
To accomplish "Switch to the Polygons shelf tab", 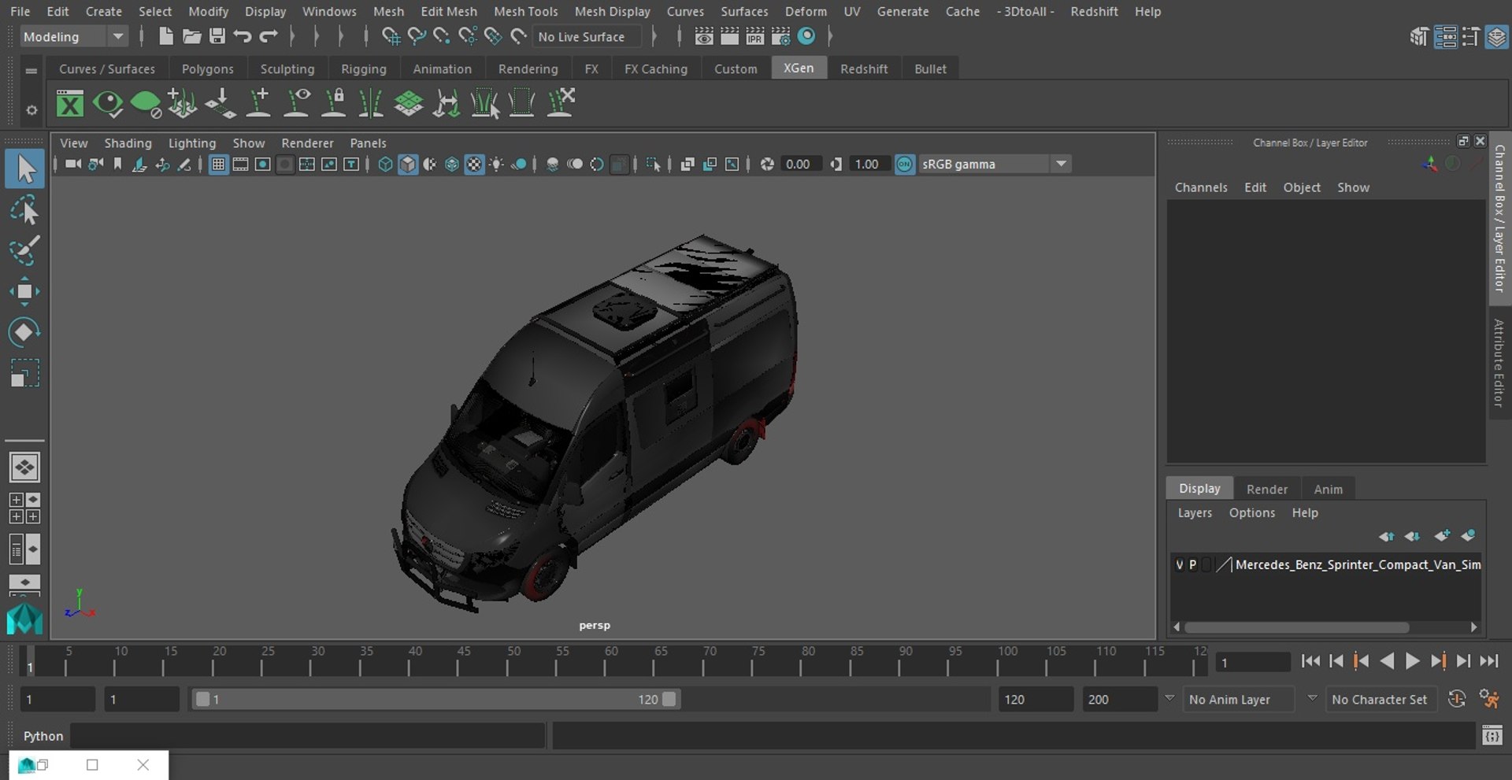I will click(x=207, y=69).
